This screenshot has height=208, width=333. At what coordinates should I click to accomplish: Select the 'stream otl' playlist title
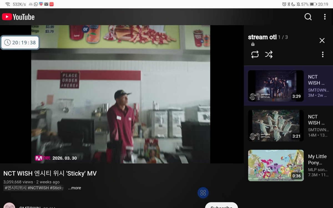(262, 37)
